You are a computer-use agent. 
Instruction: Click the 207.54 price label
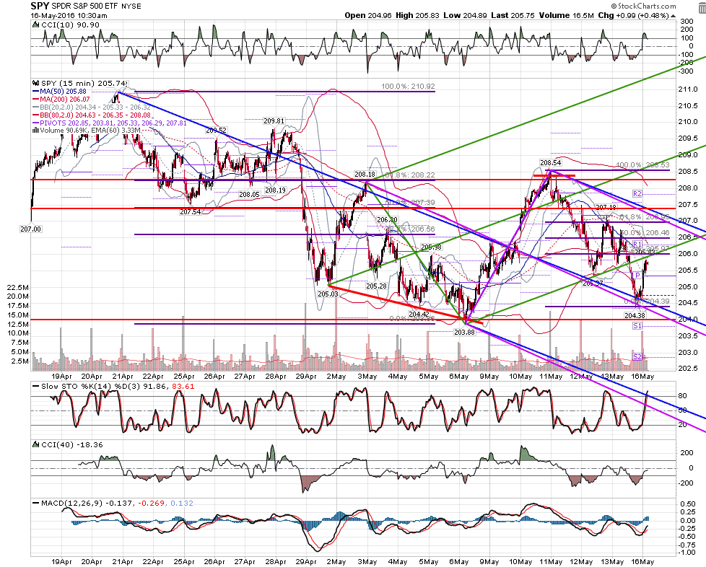click(x=190, y=212)
